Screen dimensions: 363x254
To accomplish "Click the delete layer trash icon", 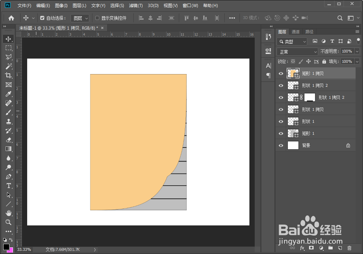I will (x=349, y=248).
